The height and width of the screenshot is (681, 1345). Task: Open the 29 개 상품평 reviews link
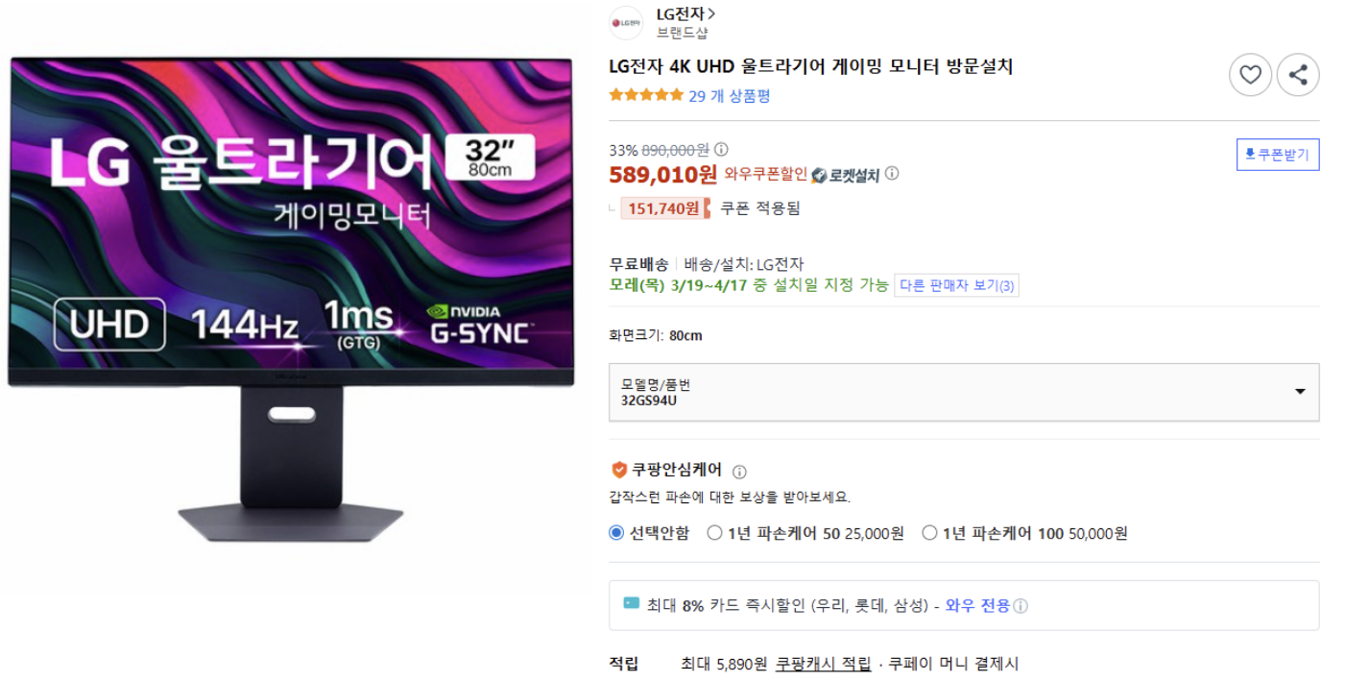coord(730,96)
